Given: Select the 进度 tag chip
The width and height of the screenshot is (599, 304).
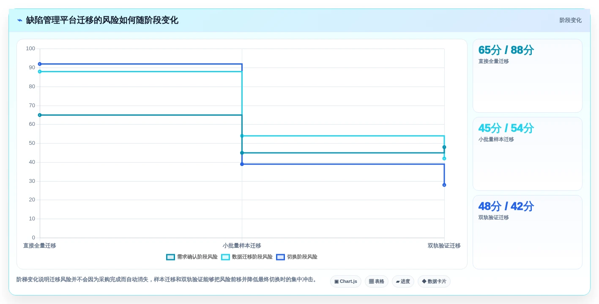Looking at the screenshot, I should tap(403, 281).
